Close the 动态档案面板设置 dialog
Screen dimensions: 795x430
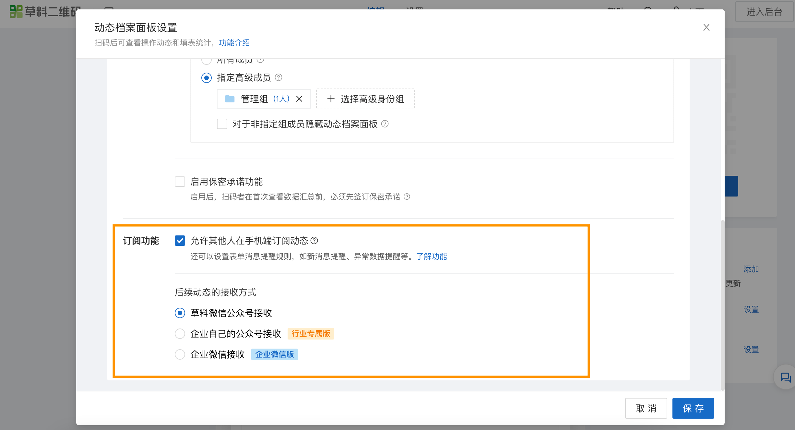[706, 27]
